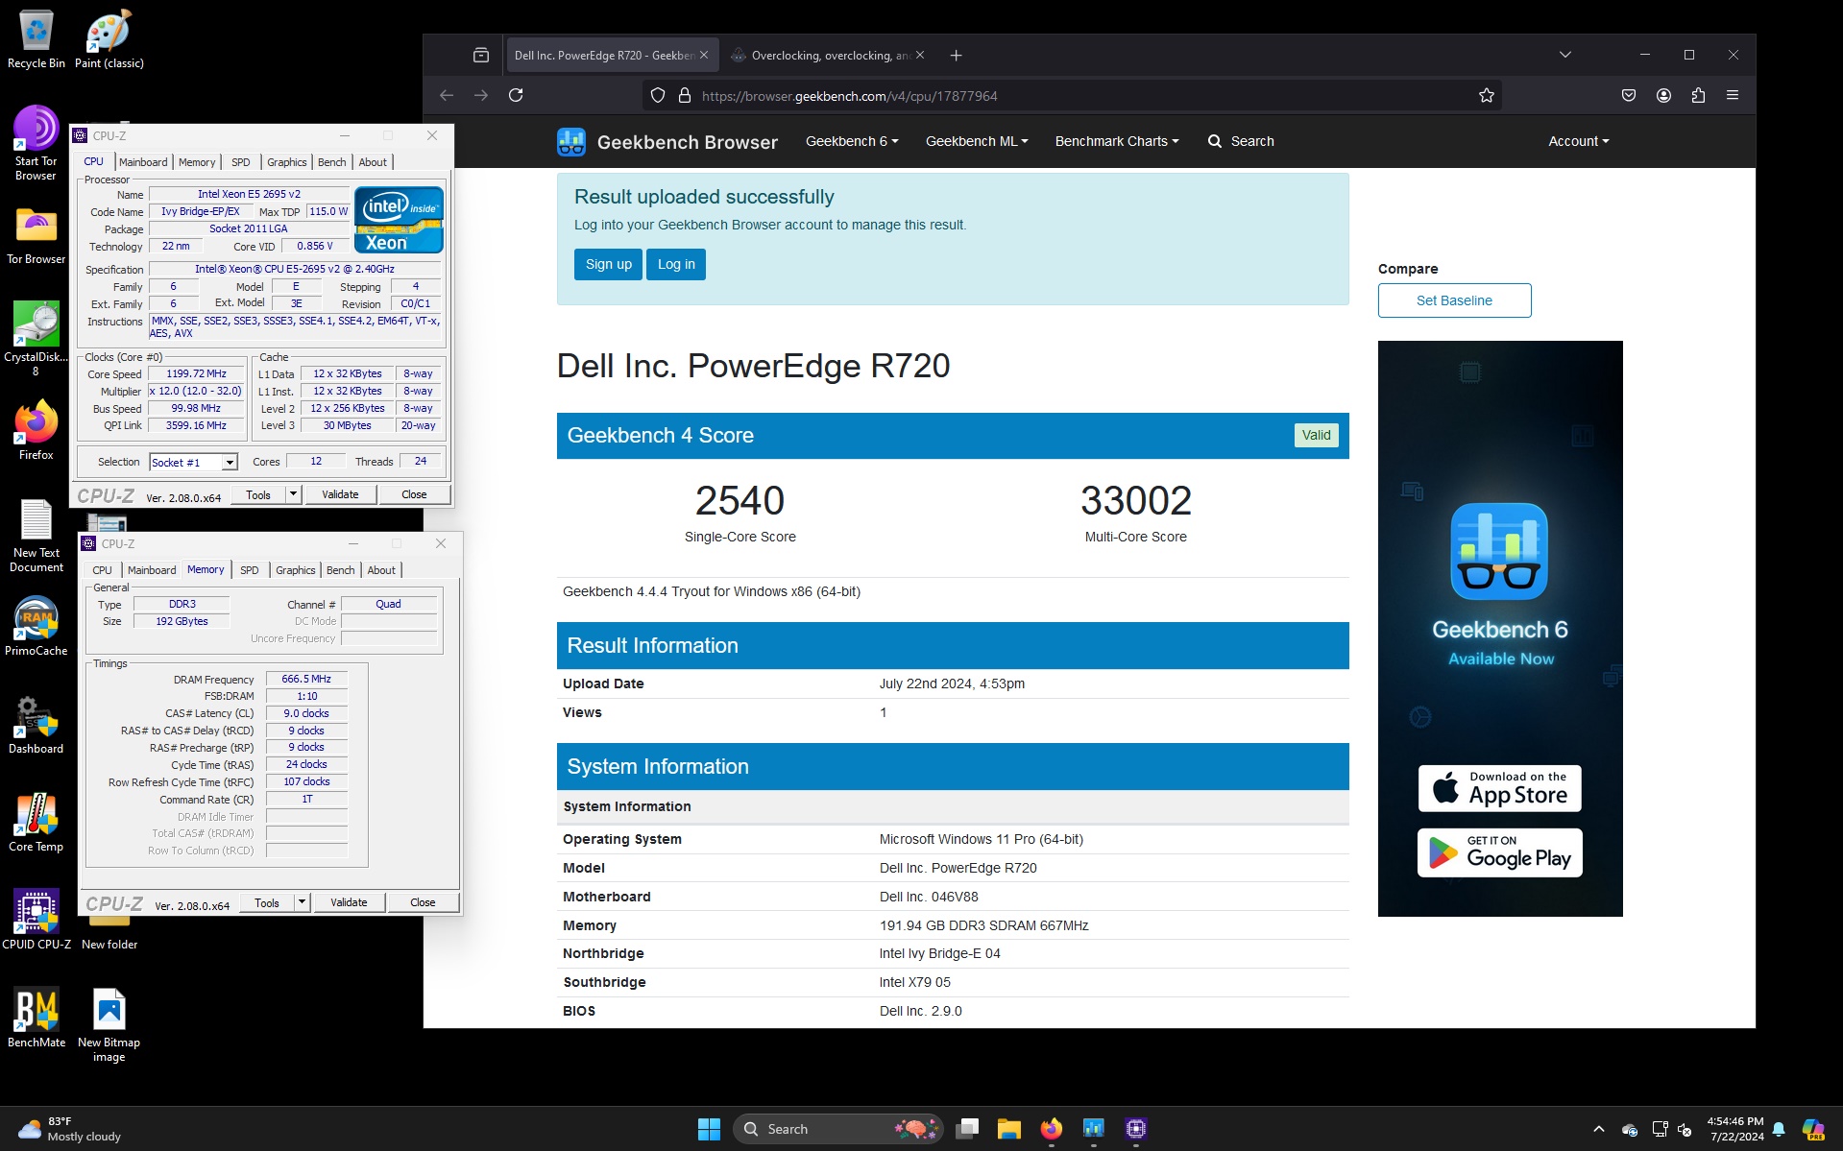Switch to Mainboard tab in top CPU-Z
Viewport: 1843px width, 1151px height.
(x=143, y=162)
